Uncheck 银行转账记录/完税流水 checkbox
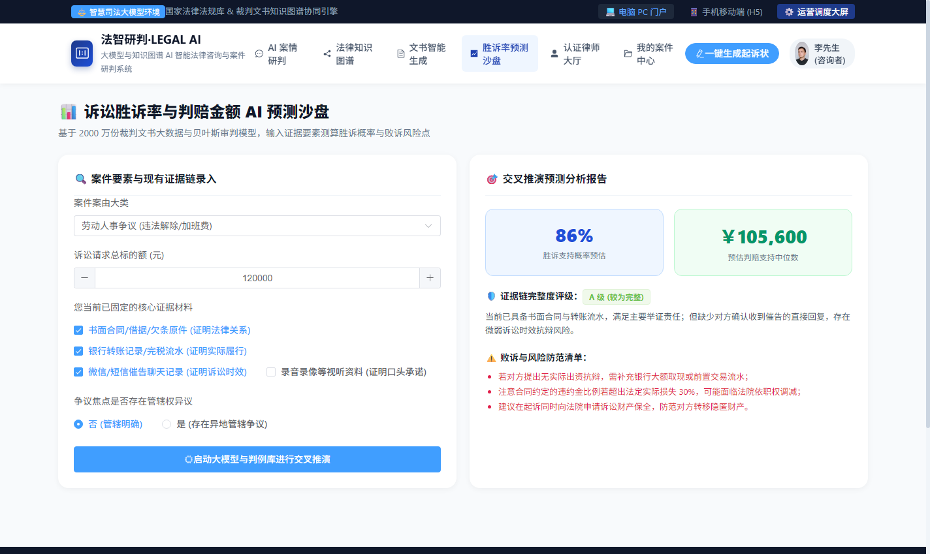930x554 pixels. [78, 351]
